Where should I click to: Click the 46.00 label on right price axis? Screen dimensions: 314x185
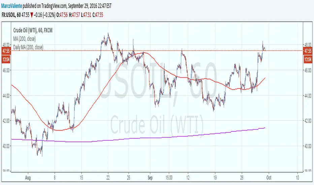[x=308, y=70]
